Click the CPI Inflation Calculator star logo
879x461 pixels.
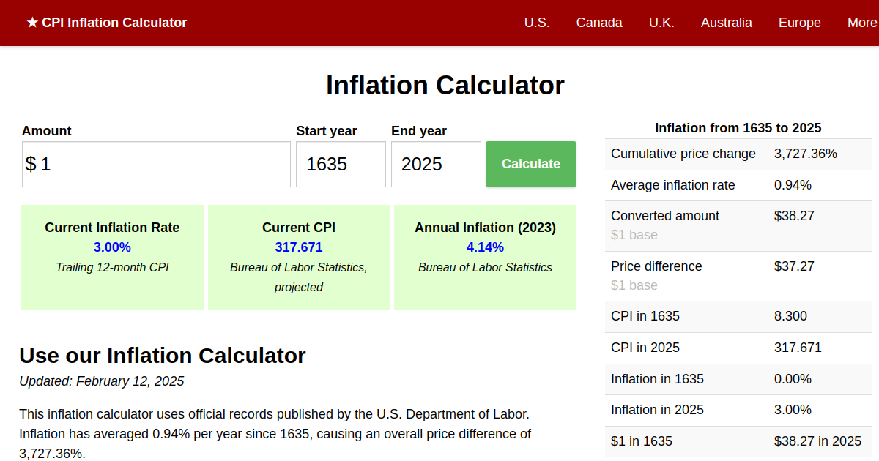pos(106,23)
